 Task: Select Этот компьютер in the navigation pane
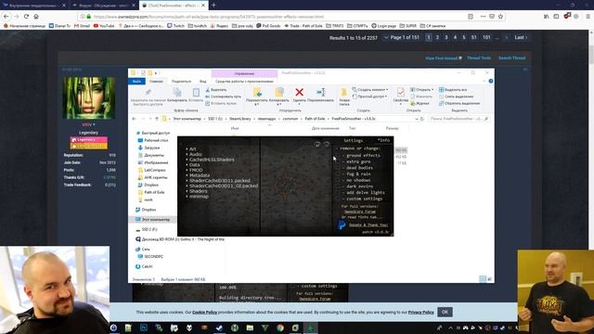152,220
